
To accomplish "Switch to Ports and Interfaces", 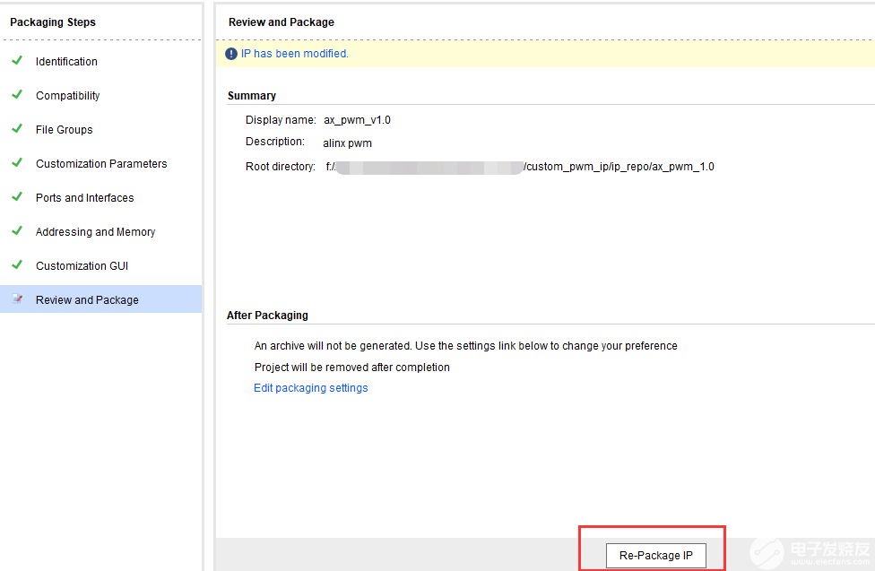I will click(x=84, y=198).
